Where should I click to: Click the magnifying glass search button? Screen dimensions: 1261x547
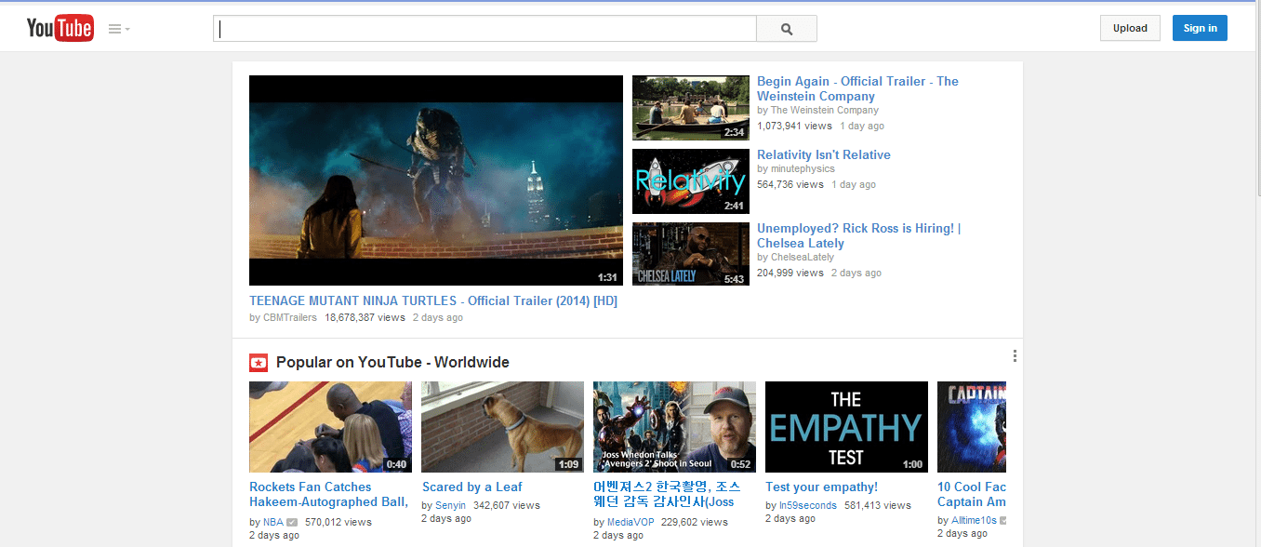click(x=787, y=29)
